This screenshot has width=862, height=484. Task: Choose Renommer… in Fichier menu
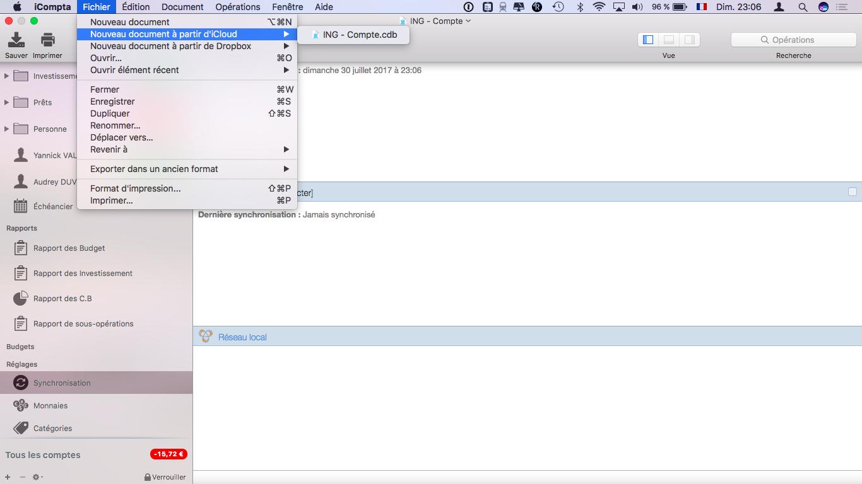point(187,125)
